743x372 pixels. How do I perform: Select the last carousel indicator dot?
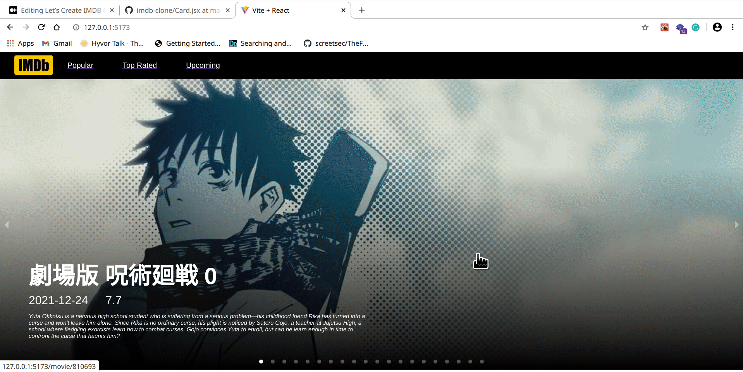(482, 362)
